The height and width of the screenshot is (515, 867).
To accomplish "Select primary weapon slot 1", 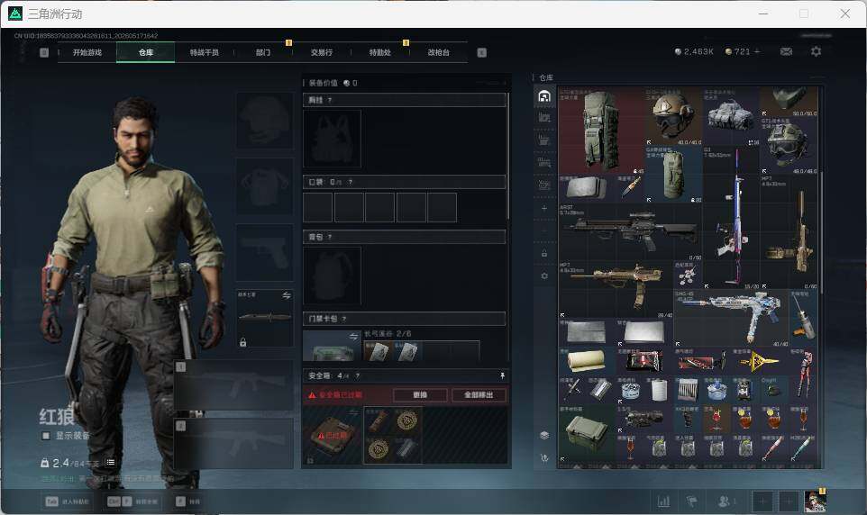I will point(234,385).
